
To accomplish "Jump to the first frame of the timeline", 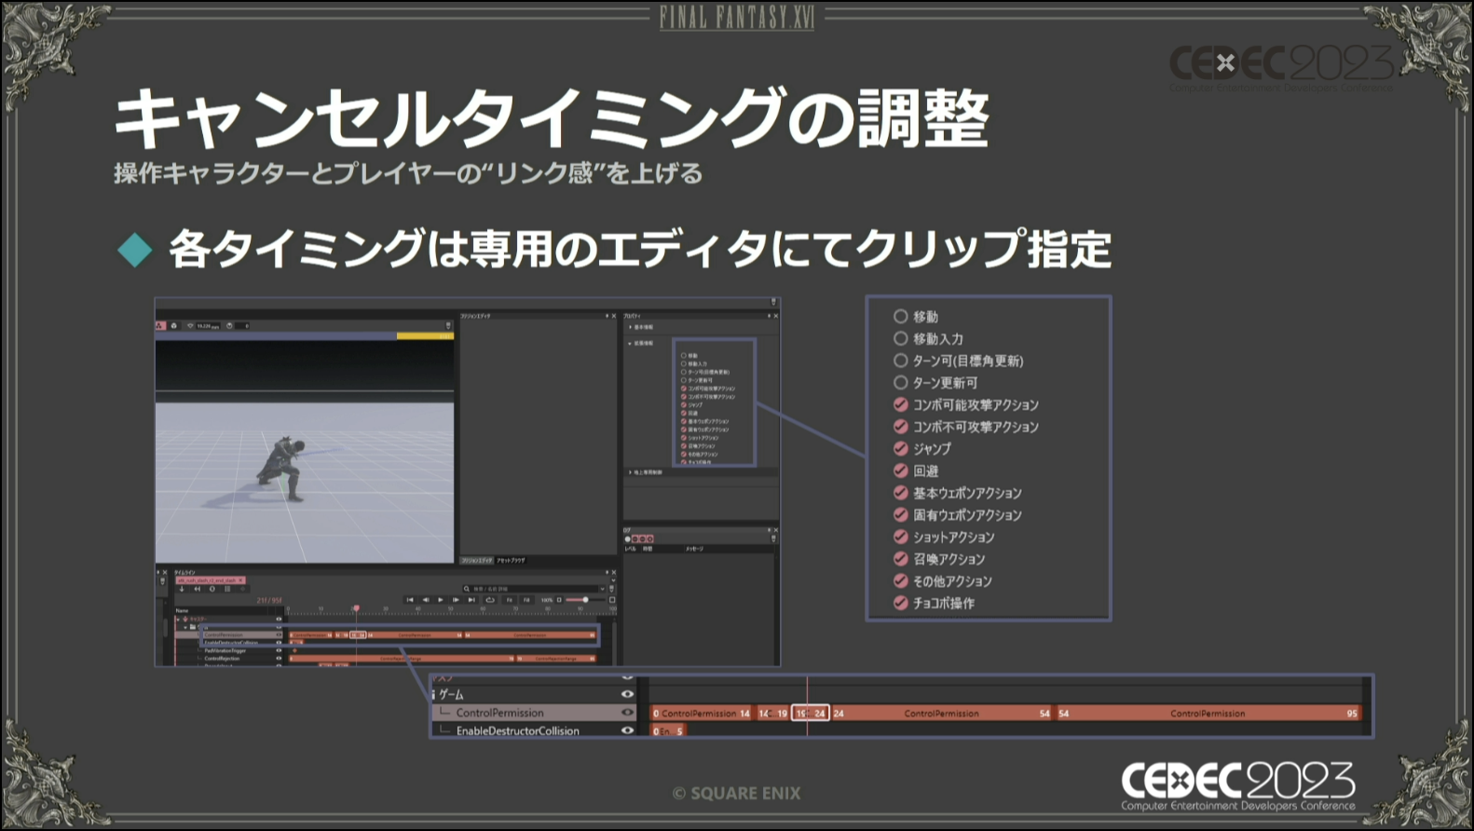I will pos(409,600).
